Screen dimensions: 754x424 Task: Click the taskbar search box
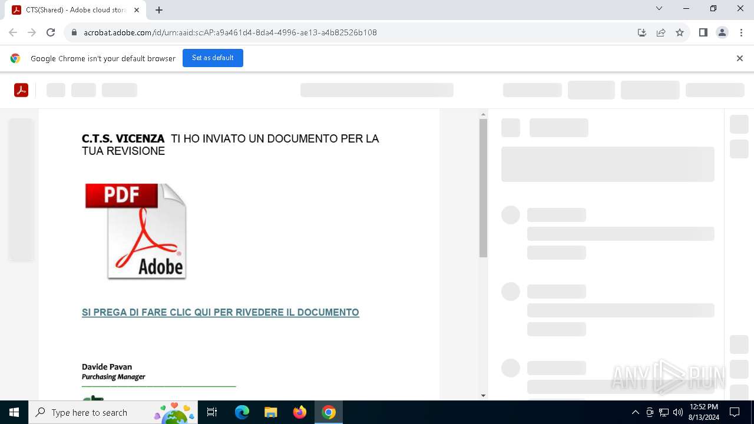pyautogui.click(x=114, y=412)
